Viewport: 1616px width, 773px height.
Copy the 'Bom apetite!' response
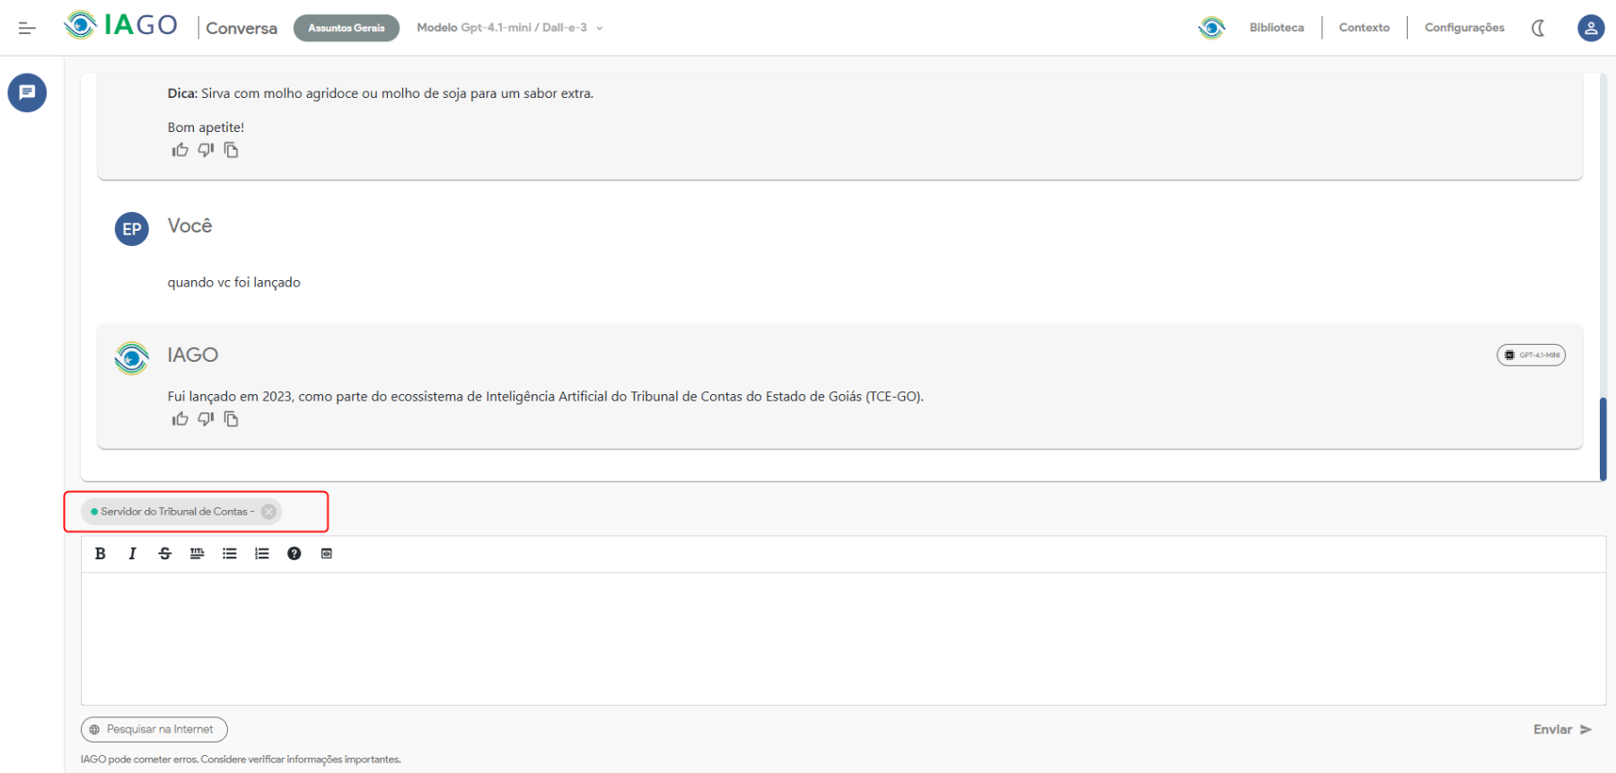(232, 150)
